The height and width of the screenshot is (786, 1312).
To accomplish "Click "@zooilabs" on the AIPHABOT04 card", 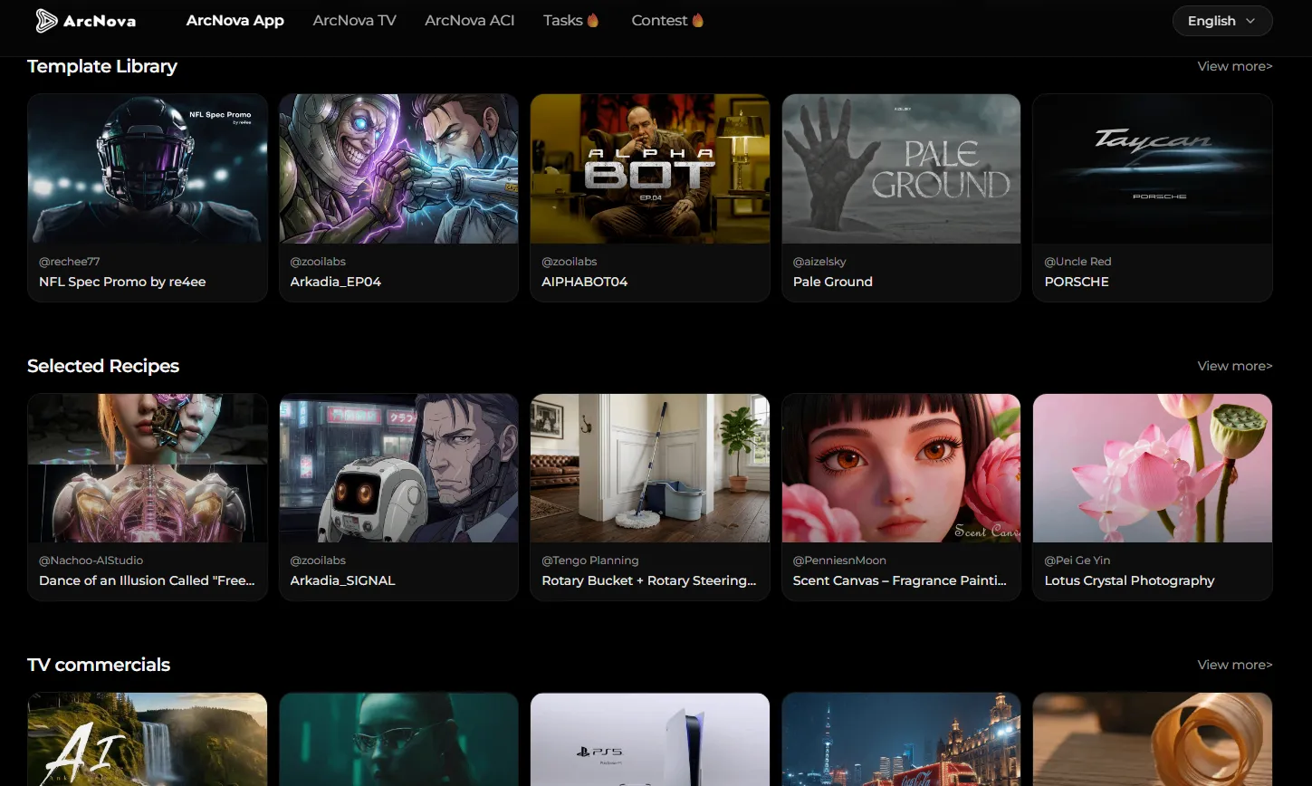I will pyautogui.click(x=570, y=262).
